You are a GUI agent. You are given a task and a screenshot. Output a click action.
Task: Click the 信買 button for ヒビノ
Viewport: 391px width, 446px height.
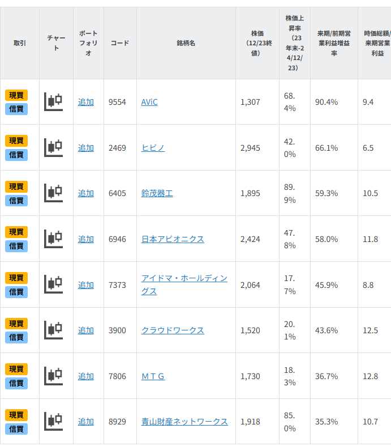(16, 155)
